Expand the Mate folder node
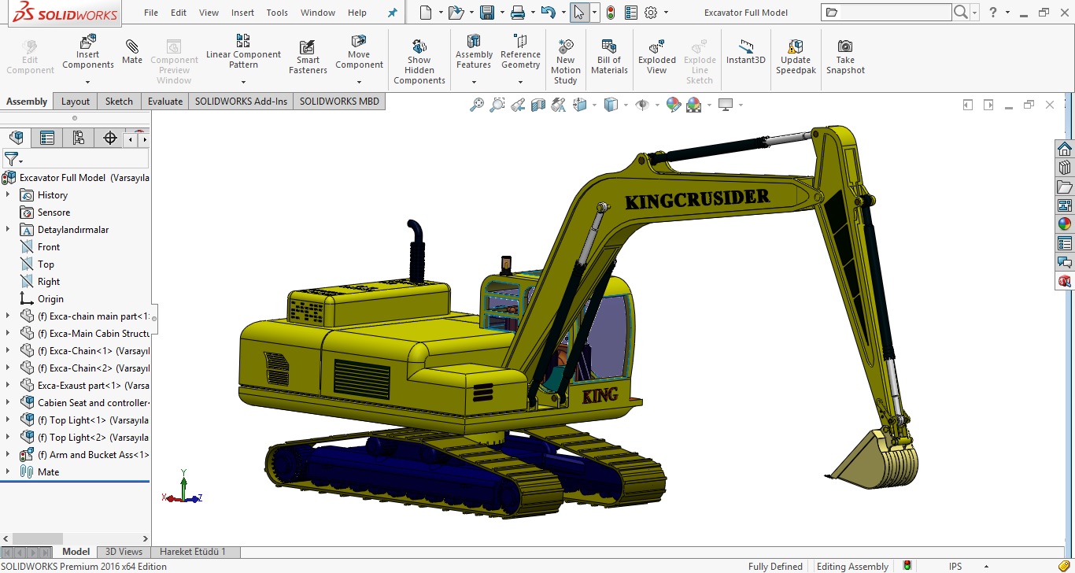Image resolution: width=1075 pixels, height=573 pixels. pyautogui.click(x=8, y=471)
